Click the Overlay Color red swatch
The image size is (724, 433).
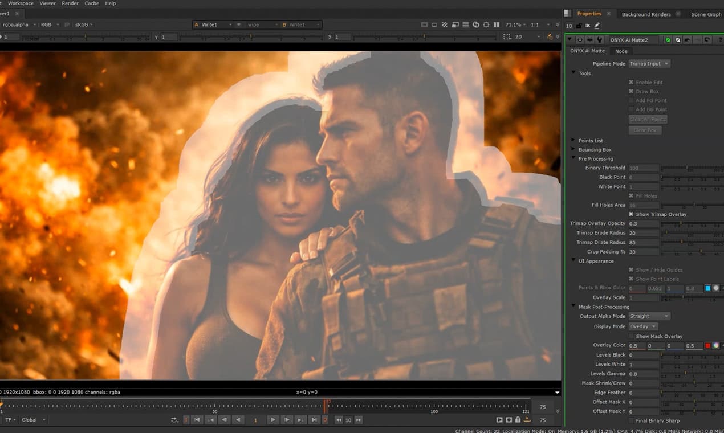707,345
